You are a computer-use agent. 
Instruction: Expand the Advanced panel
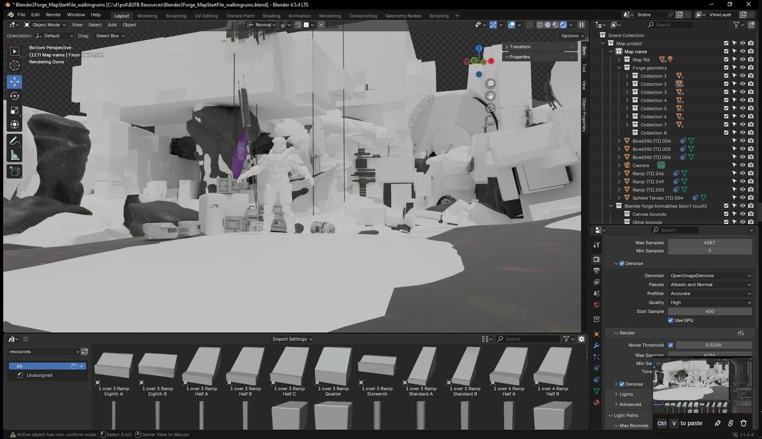616,404
